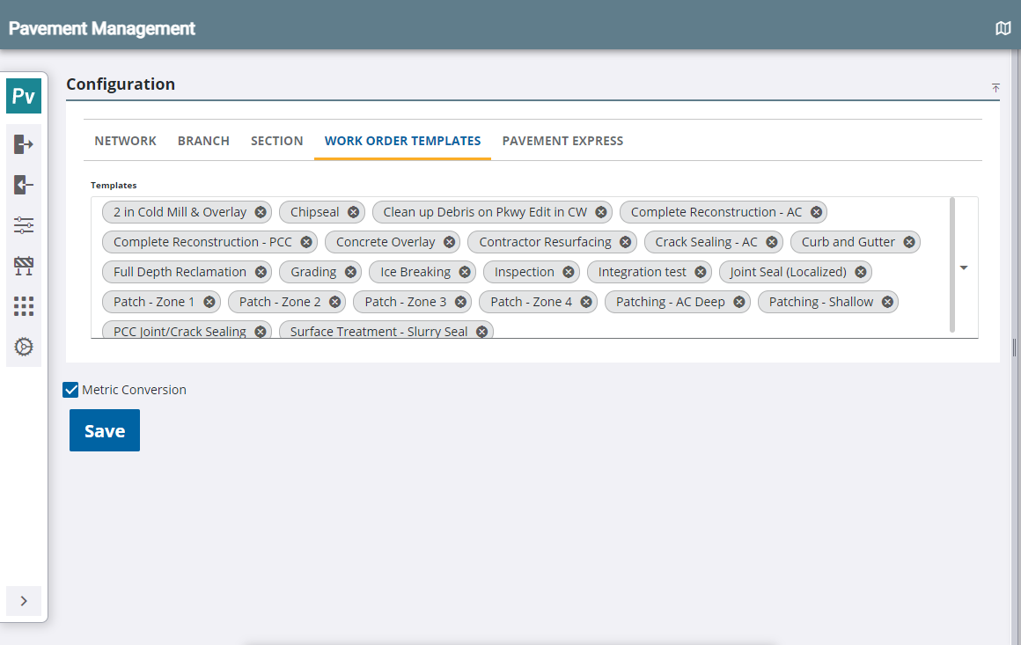Open the map icon in the top bar
The image size is (1021, 645).
point(1003,27)
